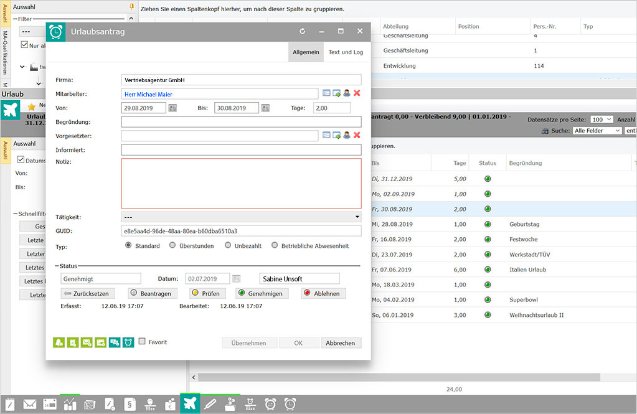Refresh the Urlaubsantrag dialog
The height and width of the screenshot is (414, 637).
click(302, 31)
